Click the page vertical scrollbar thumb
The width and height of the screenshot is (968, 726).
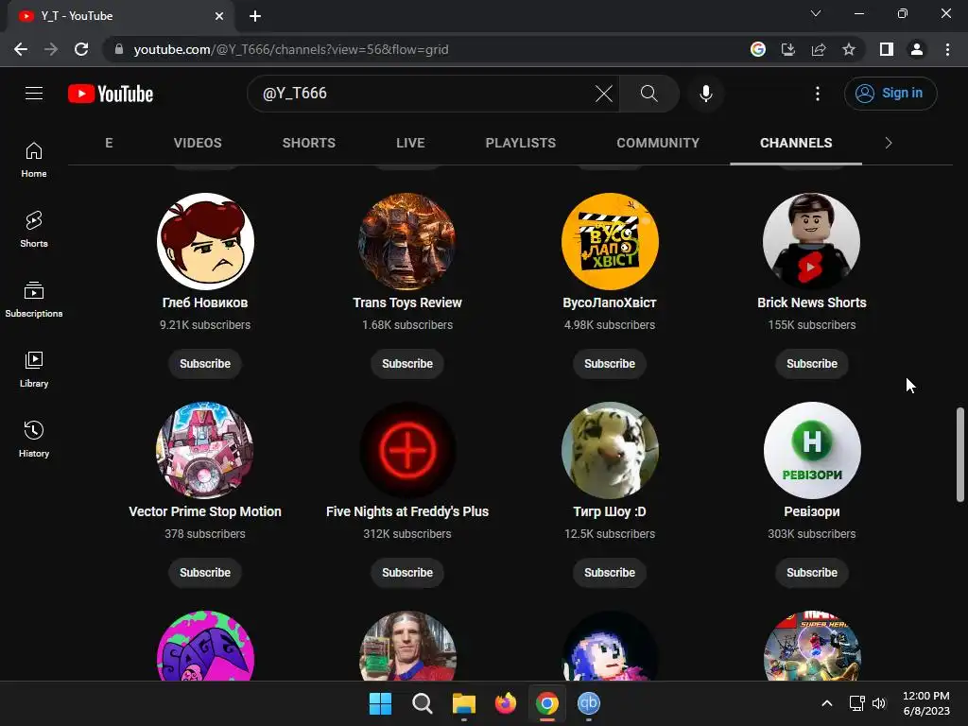point(960,455)
